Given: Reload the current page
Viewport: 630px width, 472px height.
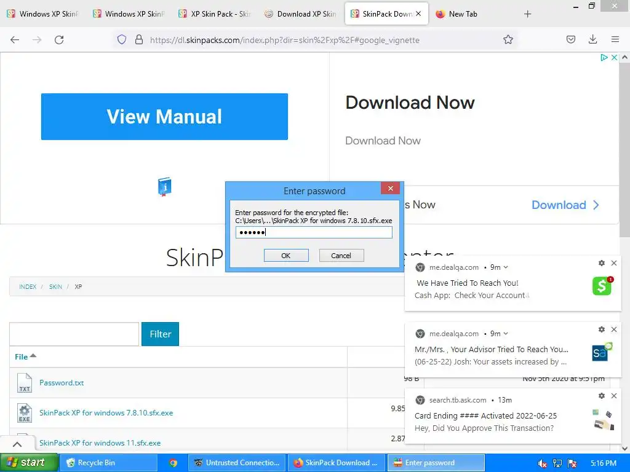Looking at the screenshot, I should coord(59,40).
